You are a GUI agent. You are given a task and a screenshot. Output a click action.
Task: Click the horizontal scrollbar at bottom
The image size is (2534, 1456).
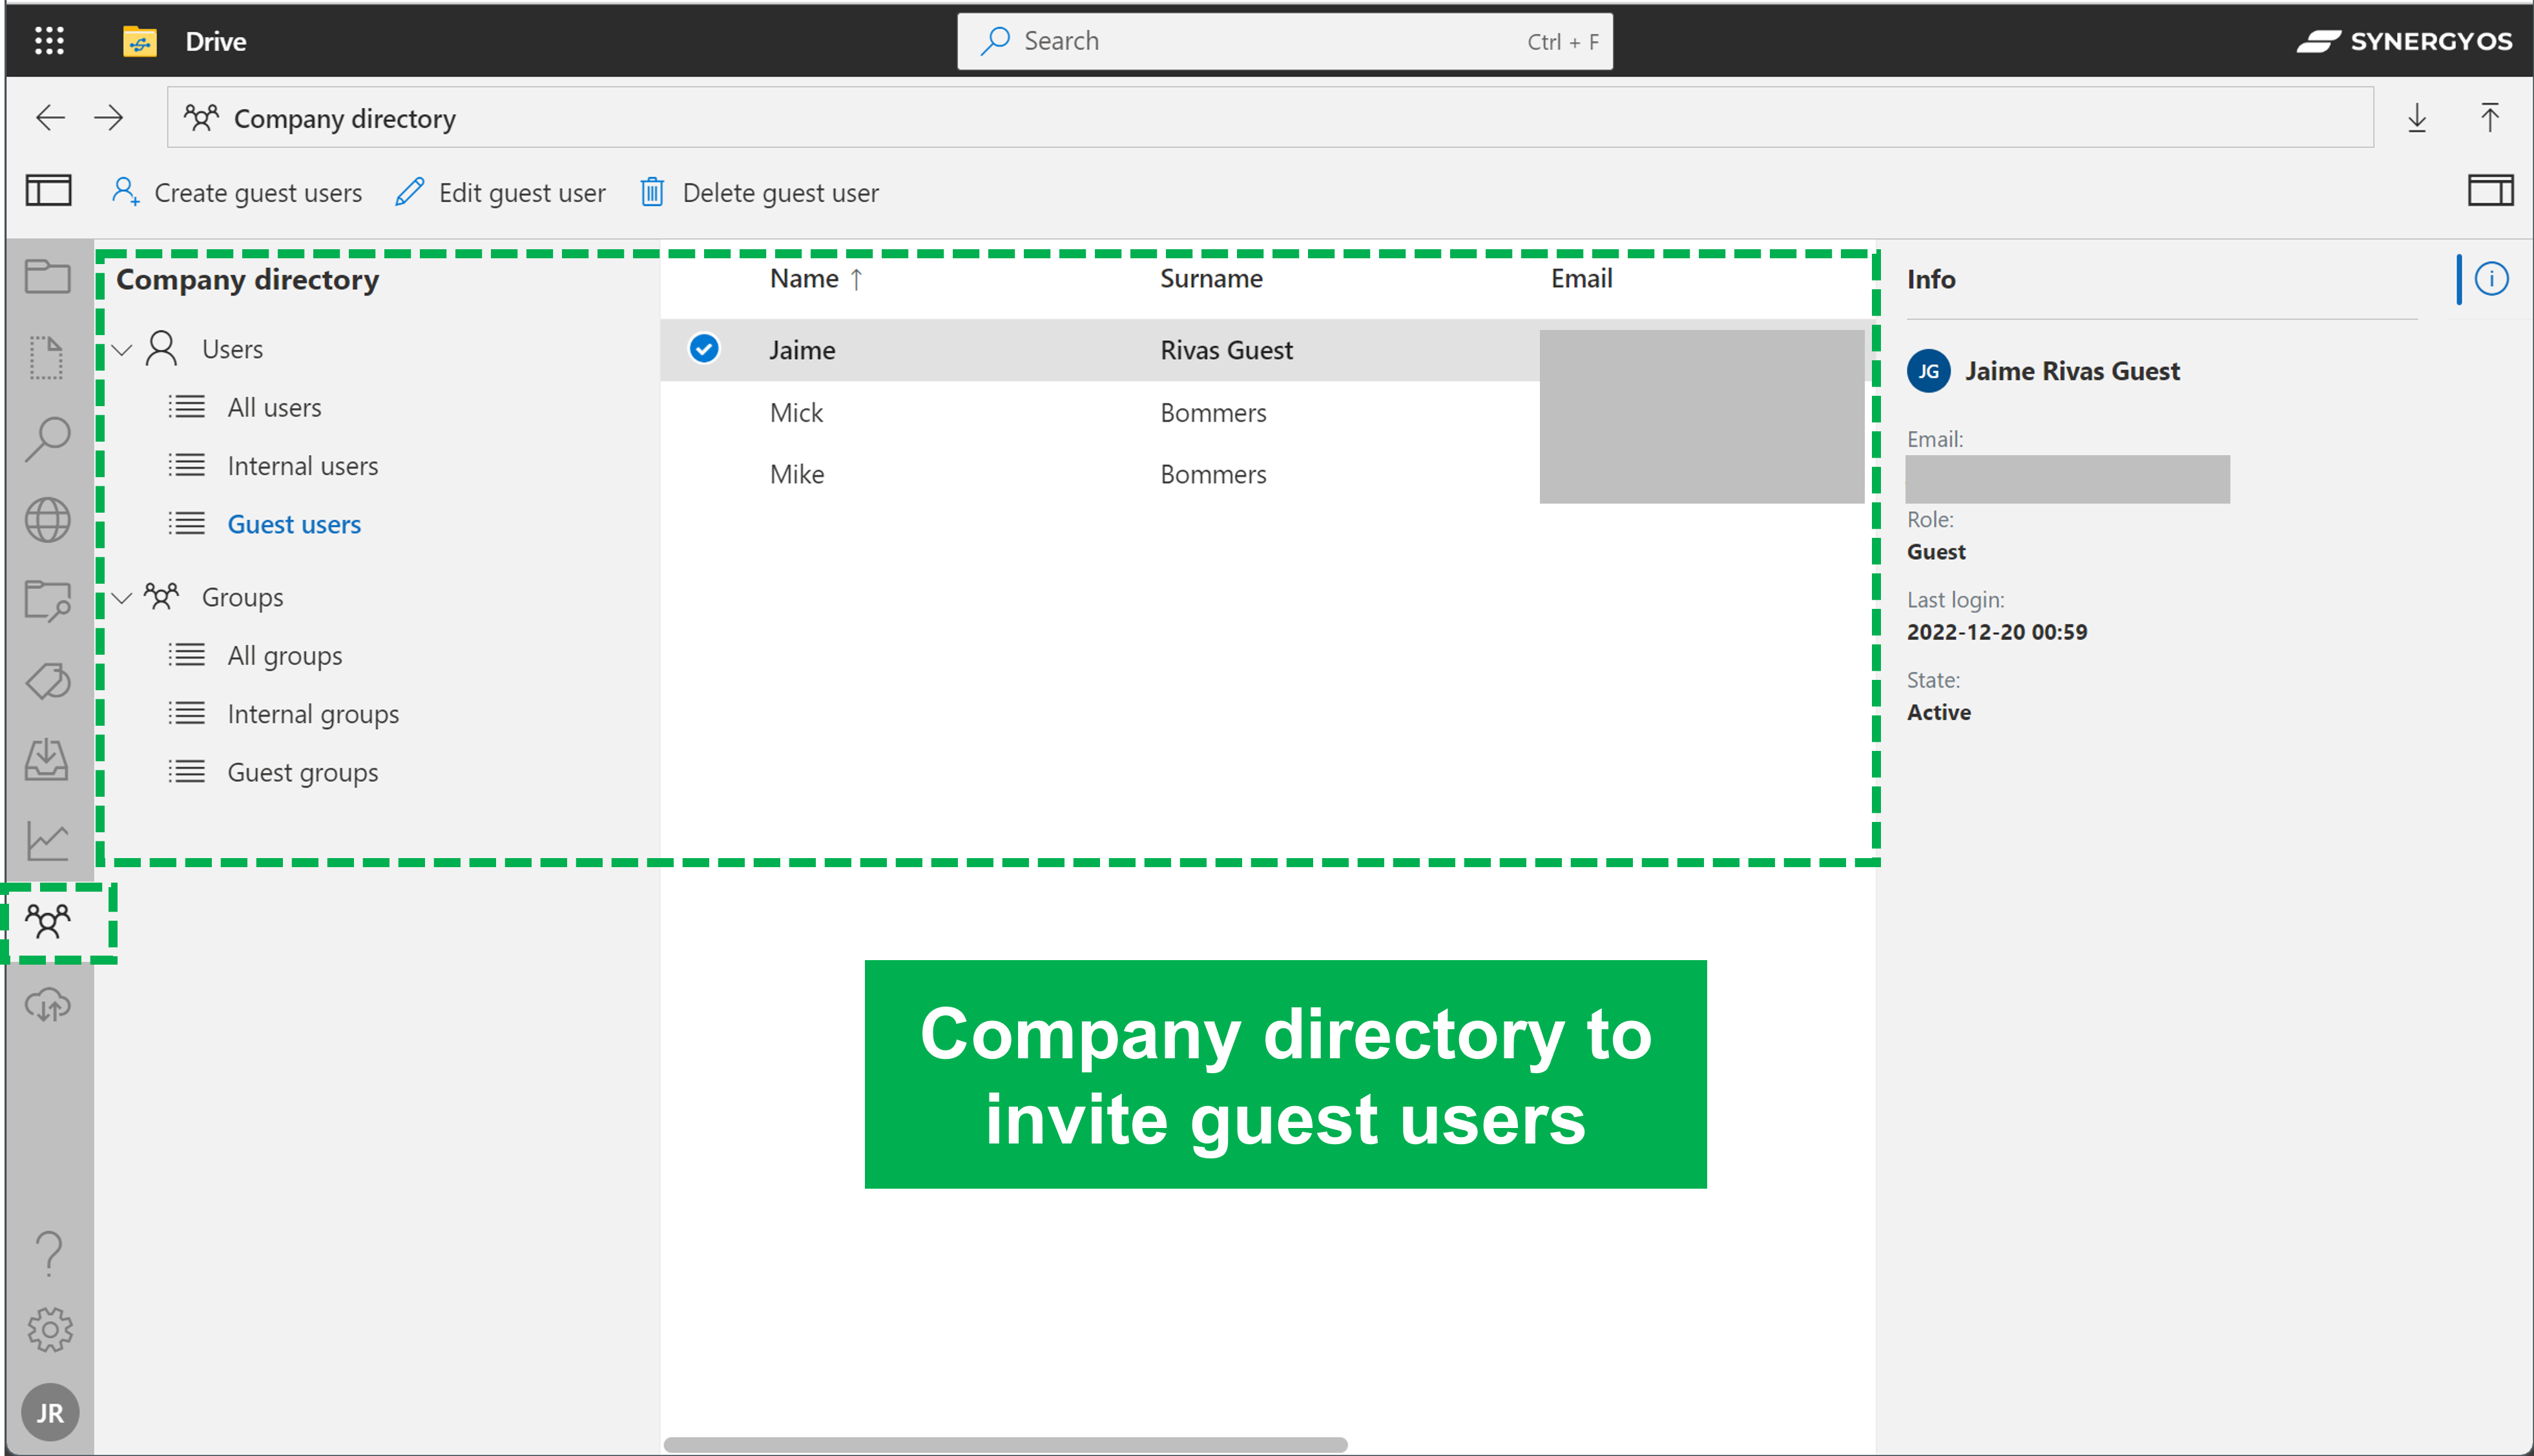[x=1004, y=1444]
